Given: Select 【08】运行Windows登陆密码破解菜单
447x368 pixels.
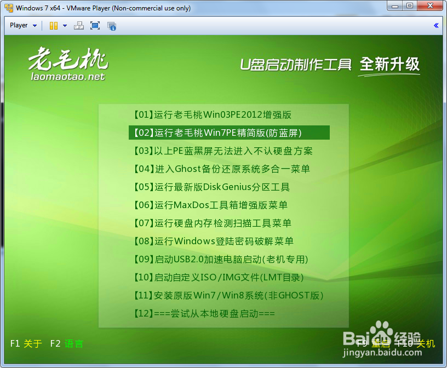Looking at the screenshot, I should 214,241.
